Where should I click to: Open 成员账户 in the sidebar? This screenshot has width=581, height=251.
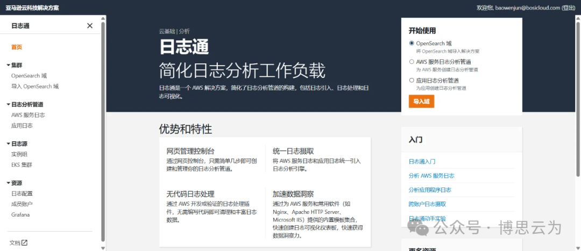22,204
